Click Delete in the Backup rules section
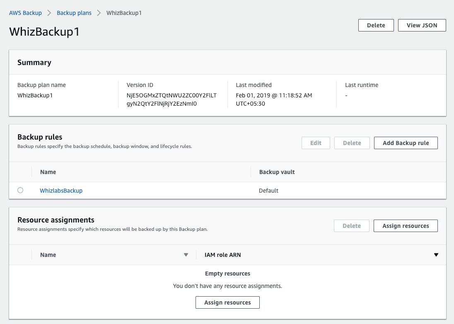454x324 pixels. 352,143
